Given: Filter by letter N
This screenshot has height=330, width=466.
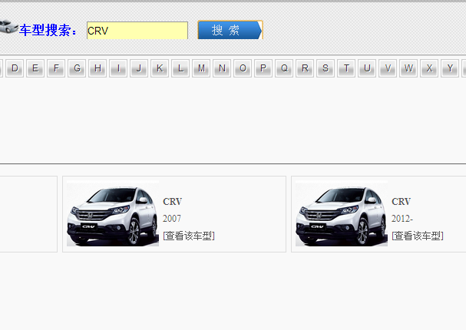Looking at the screenshot, I should click(222, 68).
